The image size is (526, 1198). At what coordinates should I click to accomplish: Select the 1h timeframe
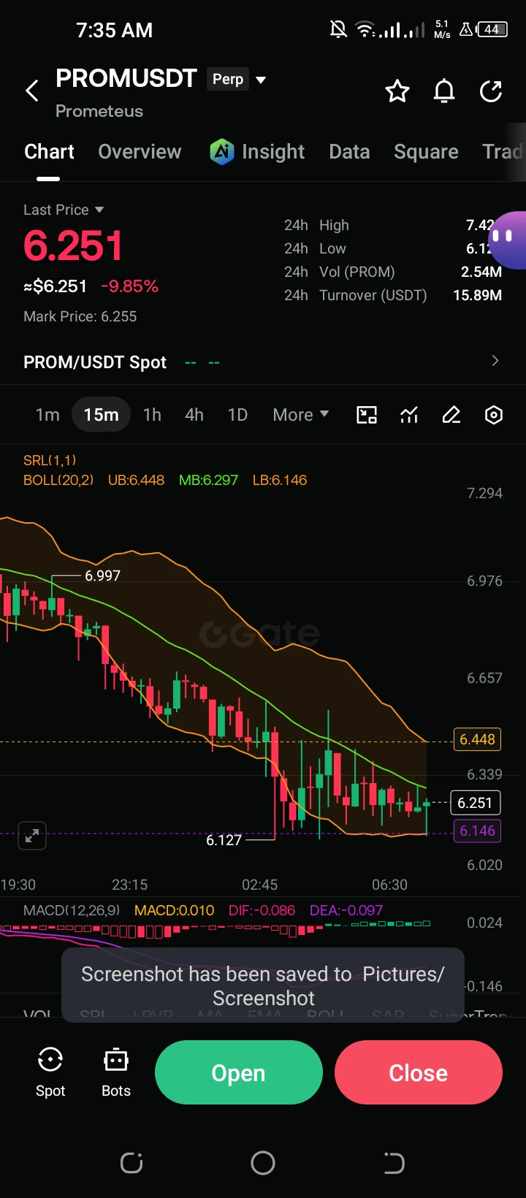(x=152, y=415)
